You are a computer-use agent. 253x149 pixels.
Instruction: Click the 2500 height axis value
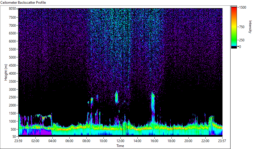click(x=12, y=97)
